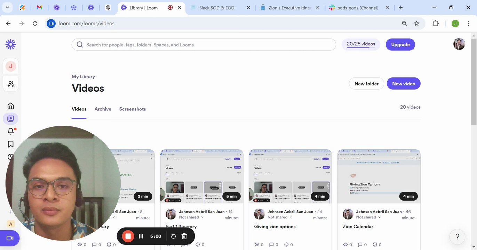Open the Chrome three-dot menu
The height and width of the screenshot is (250, 477).
pyautogui.click(x=469, y=23)
